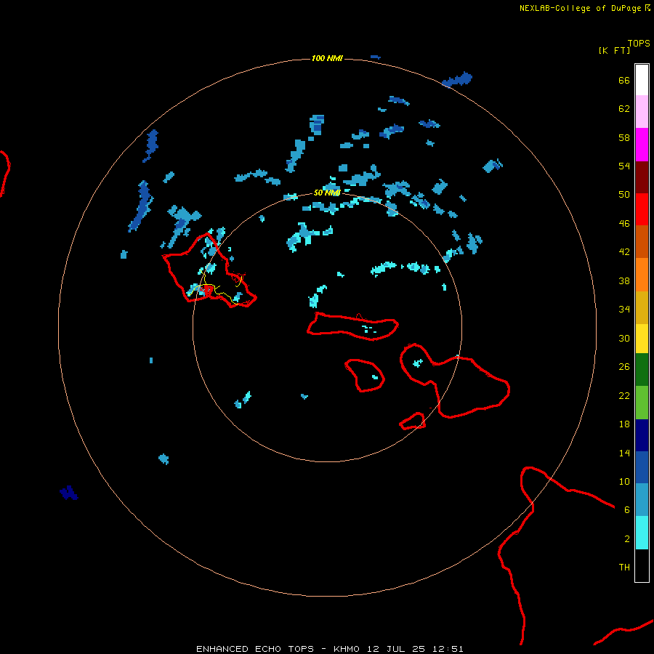Click the gold legend swatch
The image size is (654, 654).
pos(642,307)
